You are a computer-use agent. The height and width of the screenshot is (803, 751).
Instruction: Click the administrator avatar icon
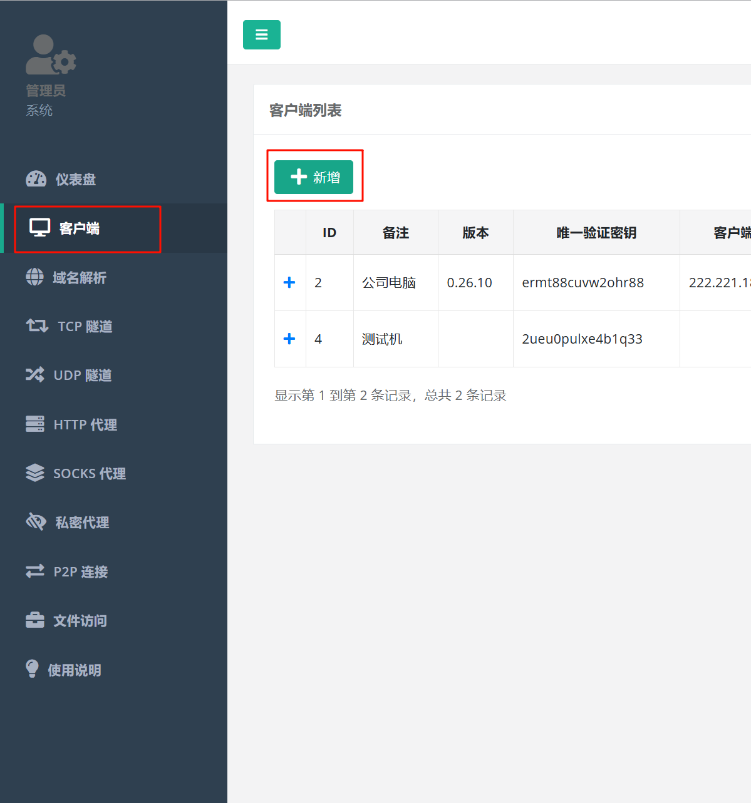tap(50, 55)
